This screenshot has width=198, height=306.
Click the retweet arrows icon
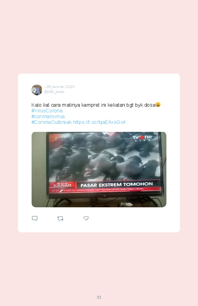pos(60,218)
